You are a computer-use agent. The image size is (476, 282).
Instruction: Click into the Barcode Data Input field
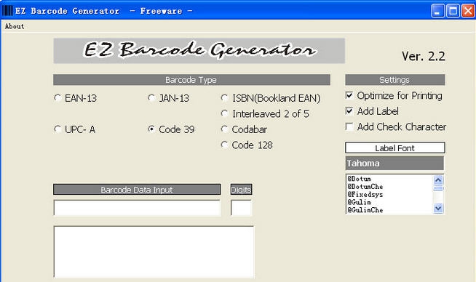click(138, 208)
